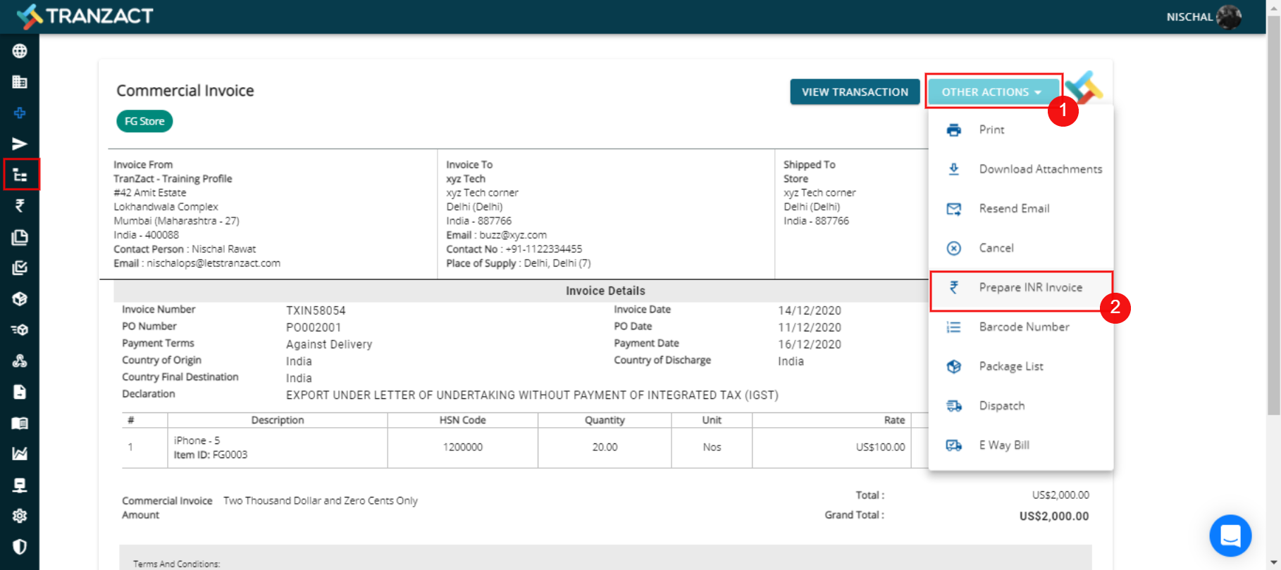Viewport: 1281px width, 570px height.
Task: Select Print from the actions menu
Action: pos(991,130)
